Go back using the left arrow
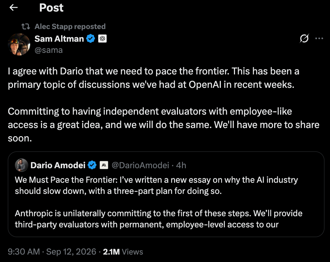Image resolution: width=330 pixels, height=262 pixels. [13, 7]
